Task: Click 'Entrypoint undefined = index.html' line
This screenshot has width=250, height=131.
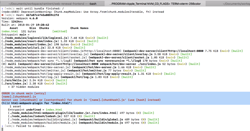Action: click(x=35, y=110)
